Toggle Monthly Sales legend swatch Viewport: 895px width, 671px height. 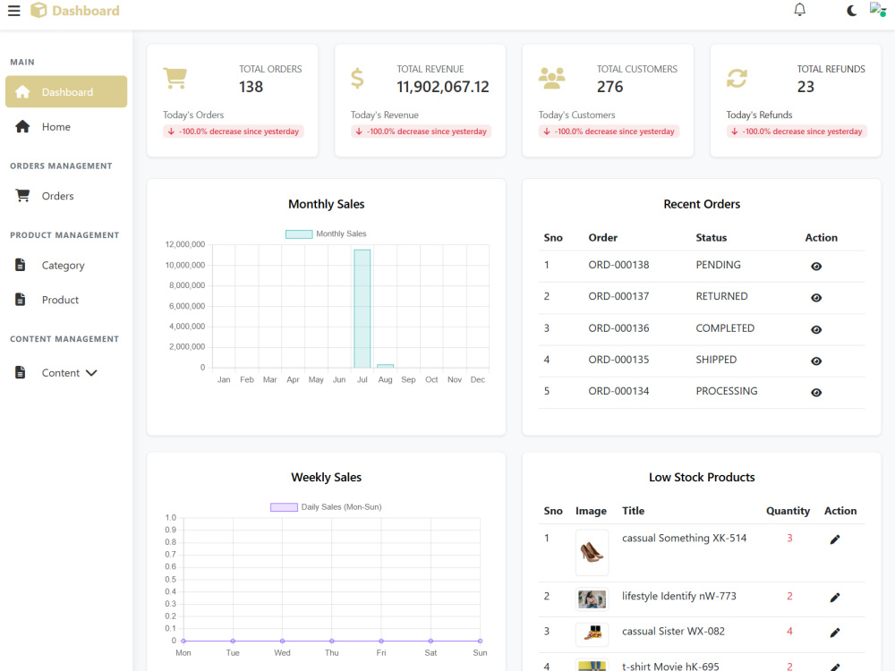click(299, 234)
